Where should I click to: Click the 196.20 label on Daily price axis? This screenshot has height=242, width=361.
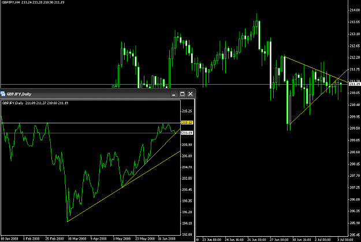pos(187,213)
